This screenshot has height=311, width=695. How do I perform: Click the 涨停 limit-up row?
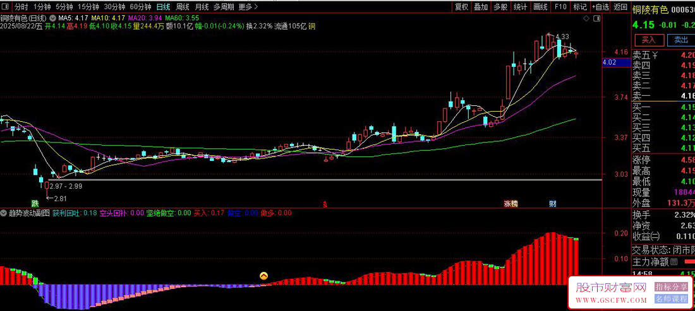point(663,160)
